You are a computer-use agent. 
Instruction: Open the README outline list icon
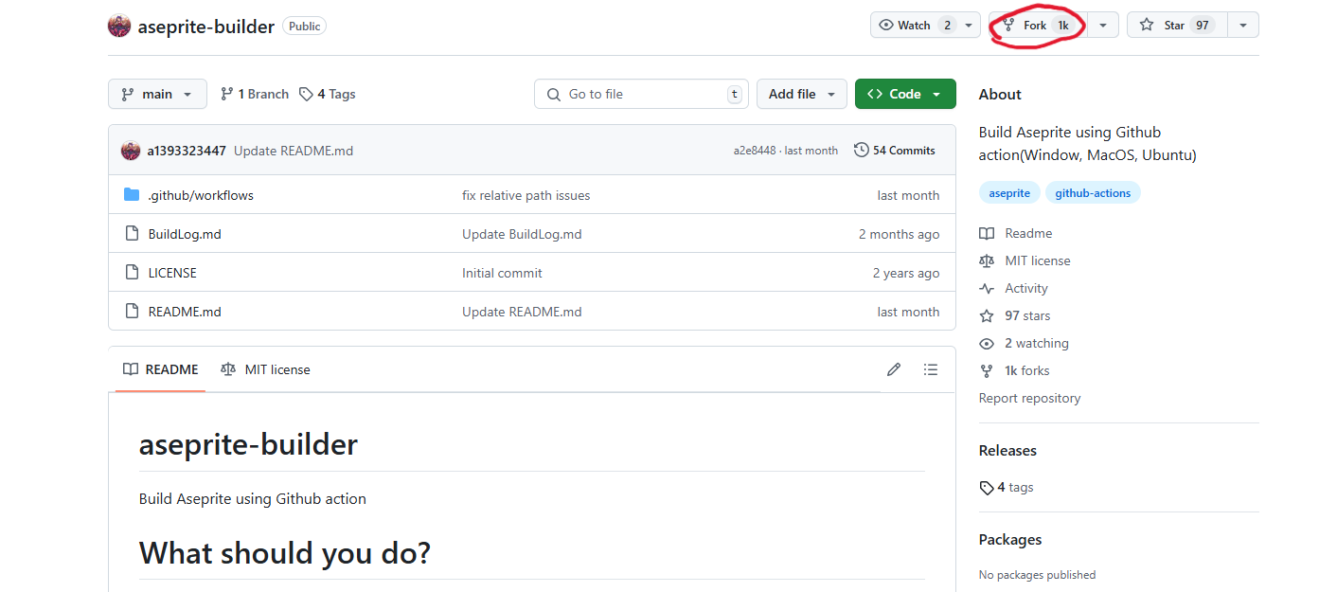(931, 369)
